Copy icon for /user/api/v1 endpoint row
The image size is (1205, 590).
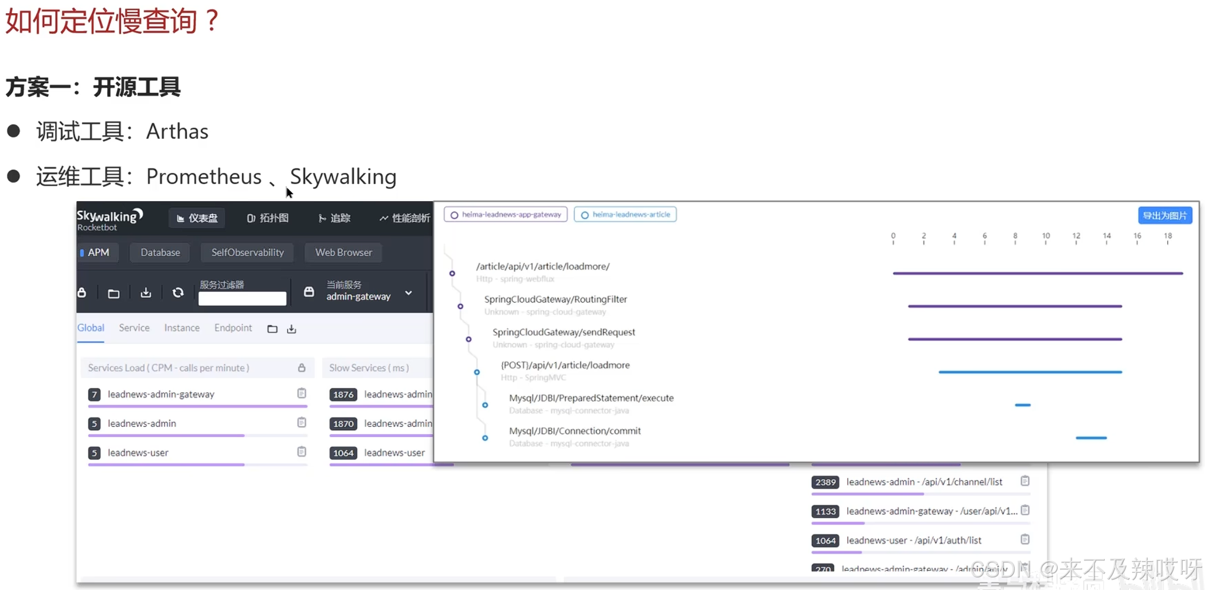(x=1025, y=510)
